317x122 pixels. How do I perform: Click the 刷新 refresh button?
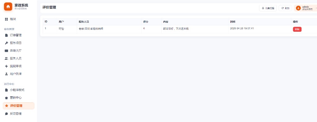point(285,8)
